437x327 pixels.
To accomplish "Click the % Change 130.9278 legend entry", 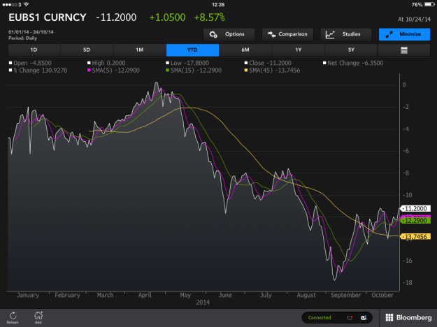I will (38, 70).
